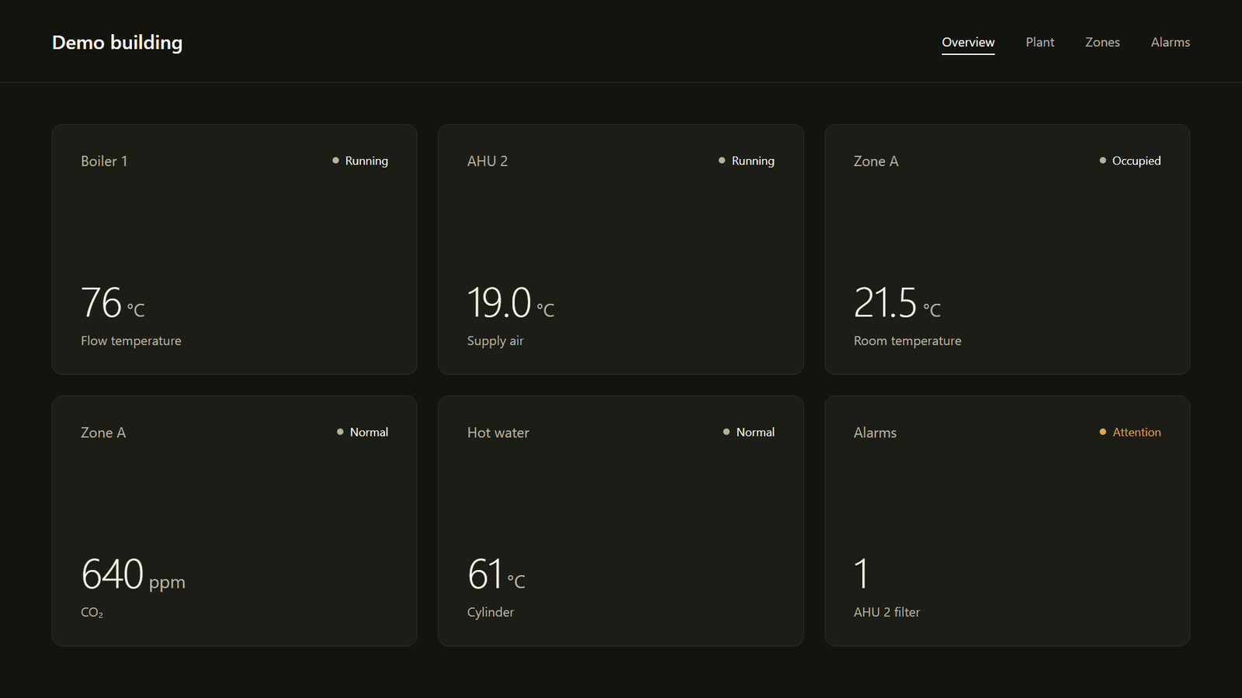The width and height of the screenshot is (1242, 698).
Task: Click the Supply air label
Action: coord(495,340)
